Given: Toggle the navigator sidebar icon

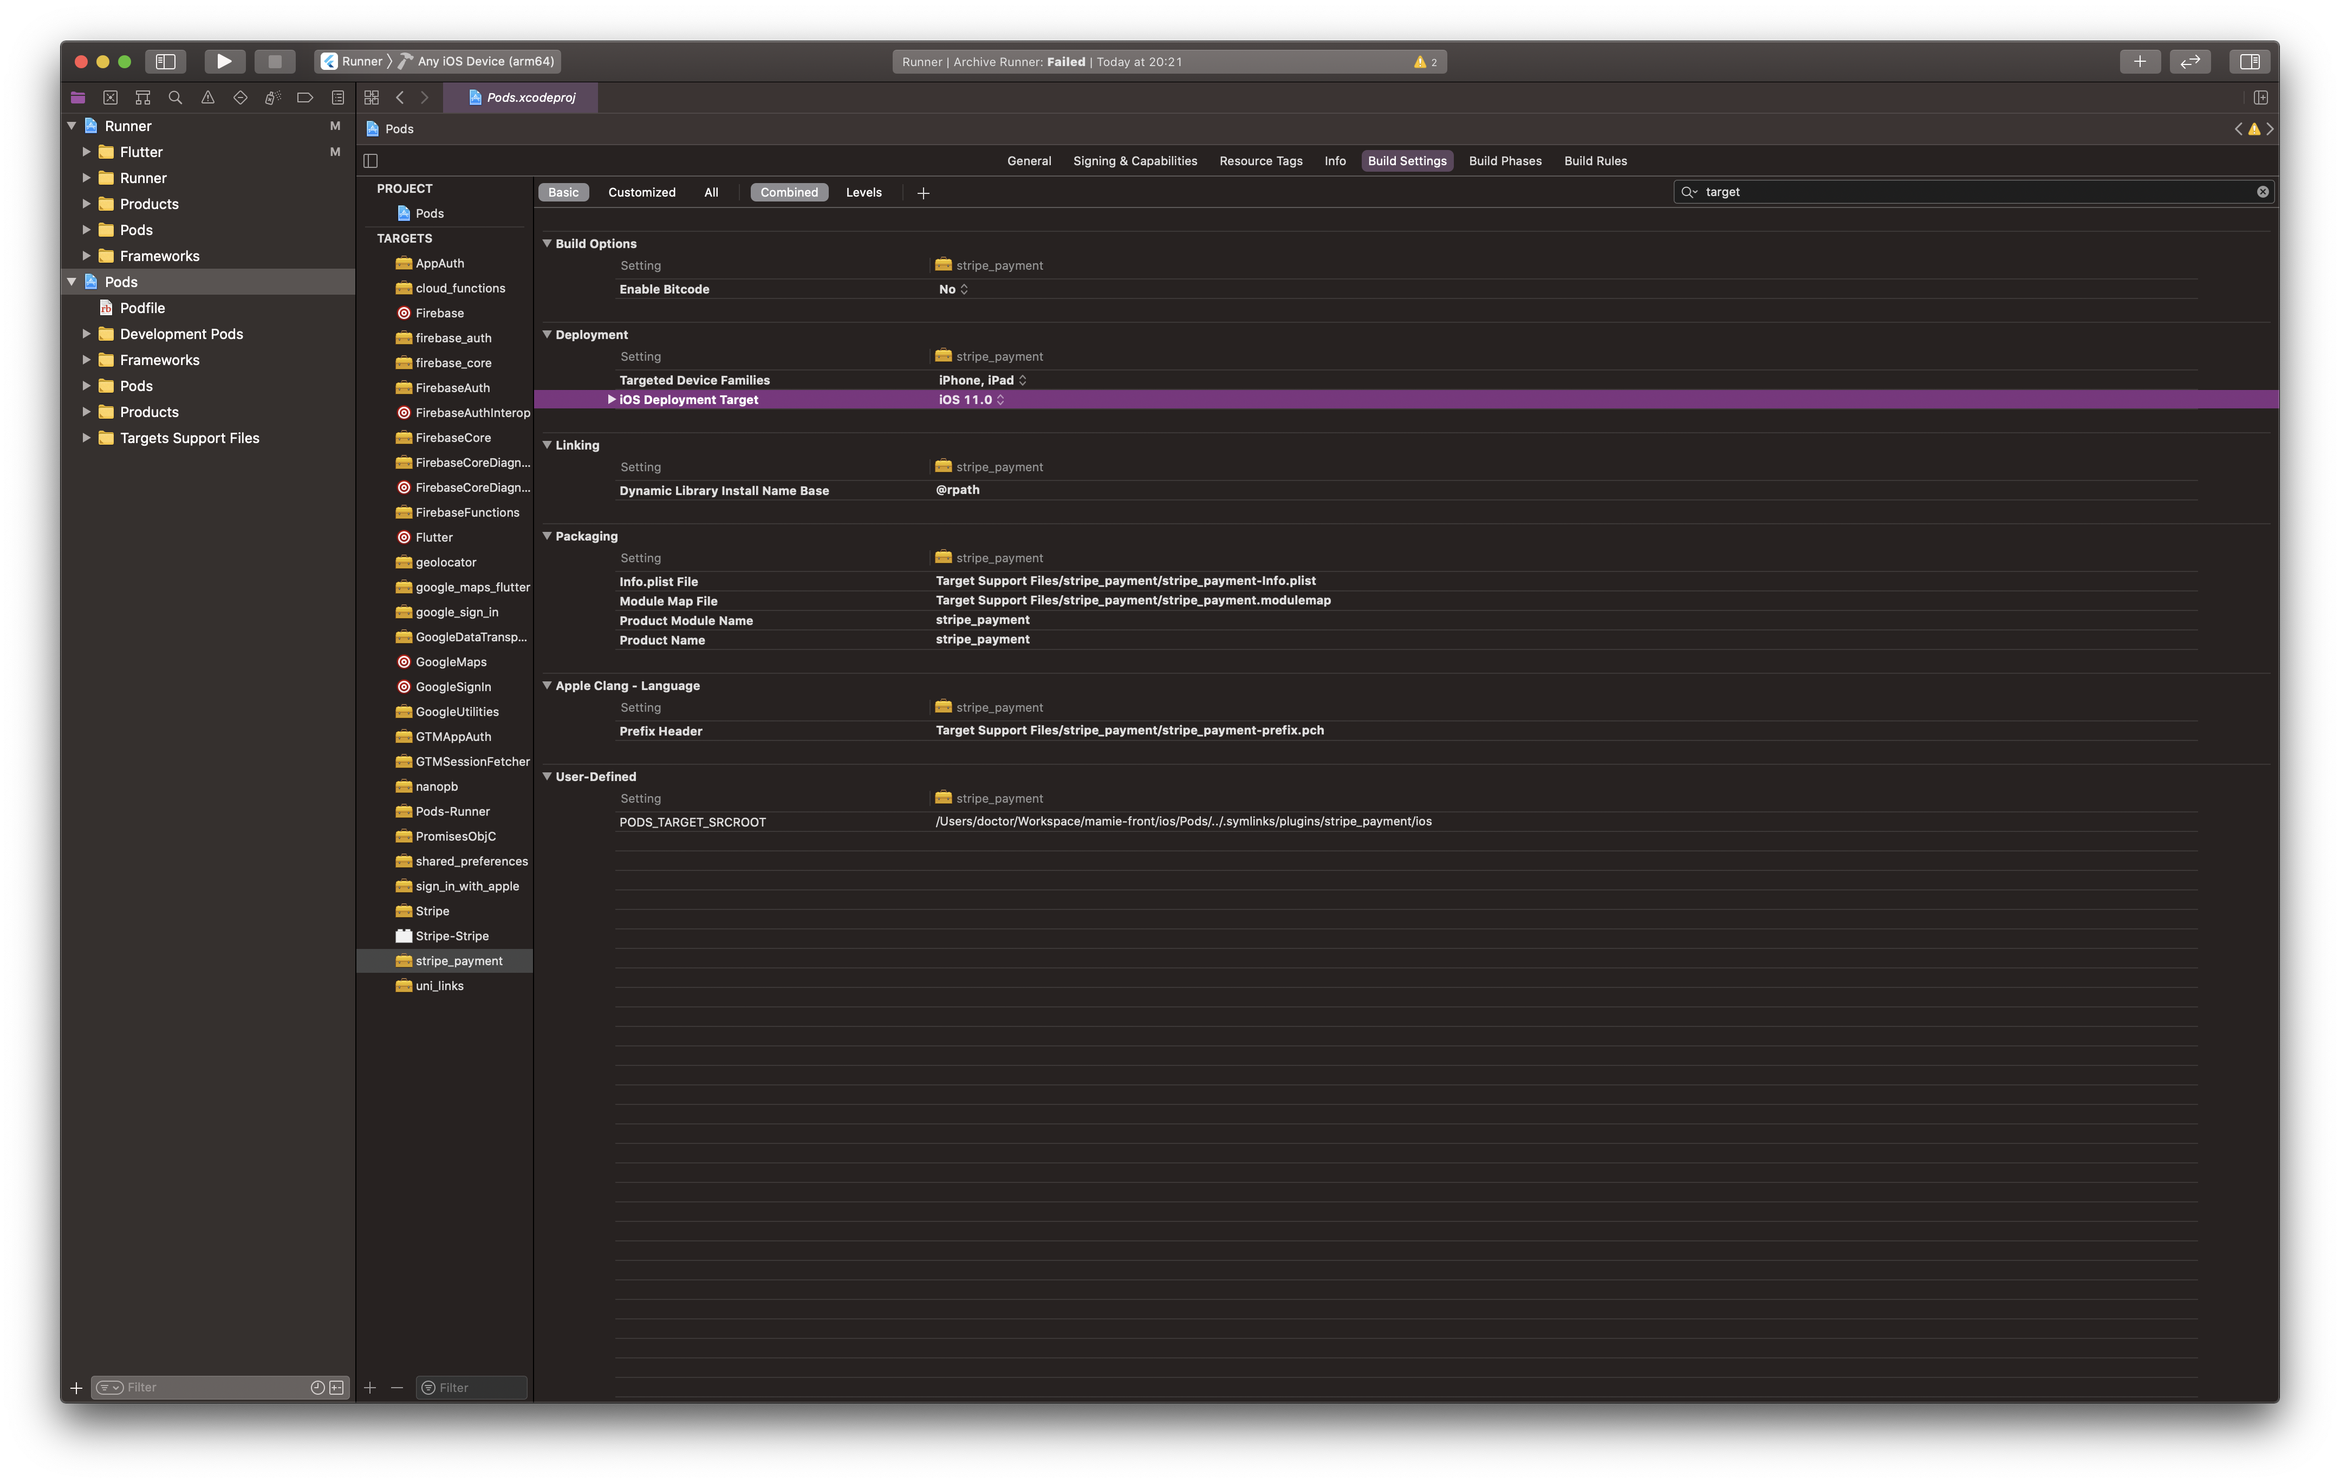Looking at the screenshot, I should 165,61.
